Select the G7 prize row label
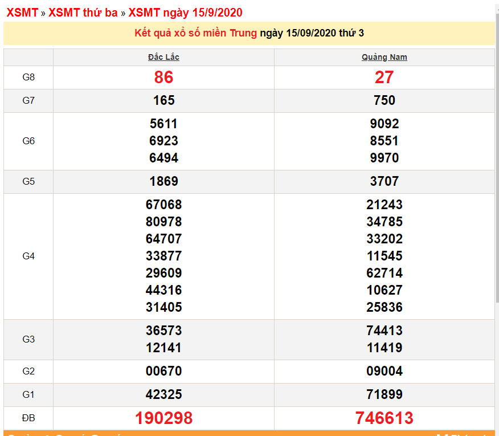This screenshot has height=436, width=499. coord(28,100)
